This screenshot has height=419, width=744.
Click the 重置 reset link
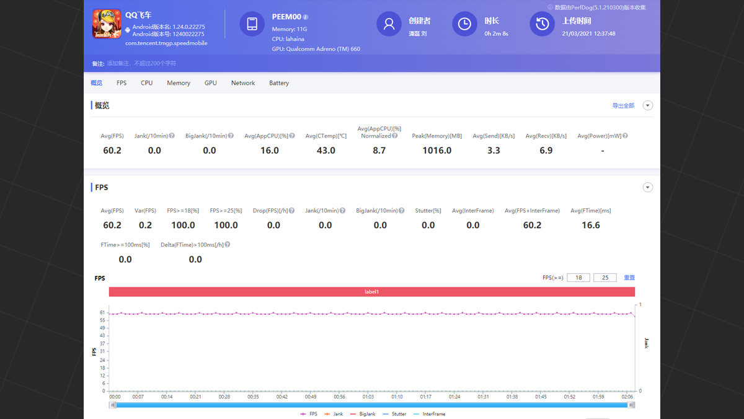(629, 278)
